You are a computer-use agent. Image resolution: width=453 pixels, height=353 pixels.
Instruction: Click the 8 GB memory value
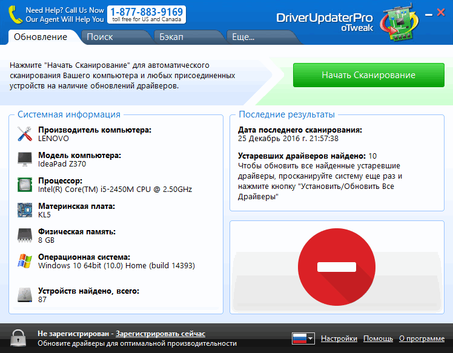click(x=46, y=240)
